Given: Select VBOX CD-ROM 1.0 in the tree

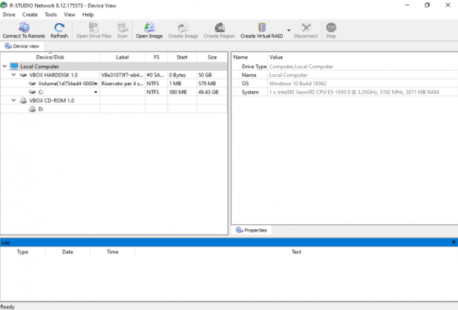Looking at the screenshot, I should point(52,101).
